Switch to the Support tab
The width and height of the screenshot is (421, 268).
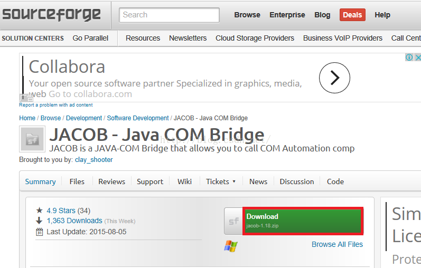coord(150,181)
